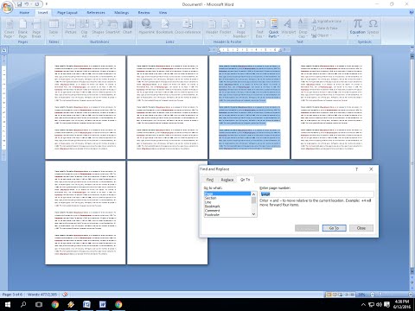Open the Replace tab in dialog
This screenshot has height=311, width=415.
(227, 180)
